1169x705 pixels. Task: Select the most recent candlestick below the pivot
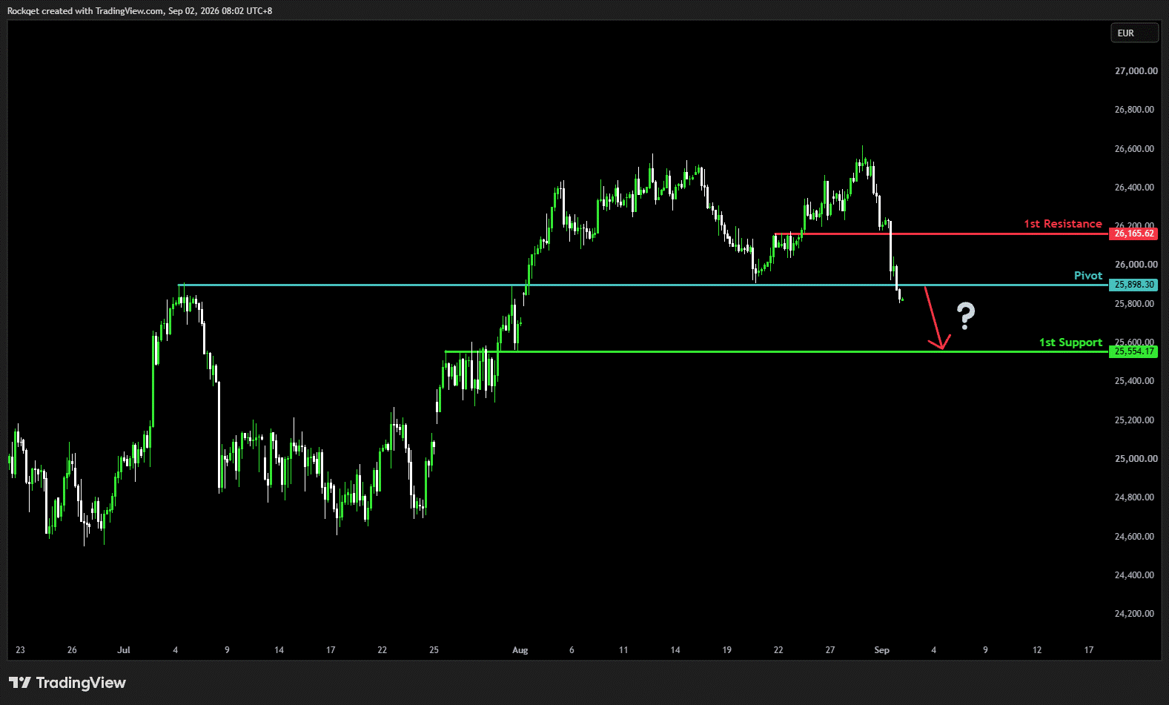pyautogui.click(x=901, y=298)
